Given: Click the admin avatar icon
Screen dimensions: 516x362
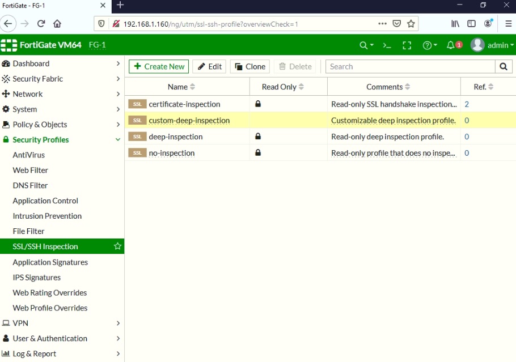Looking at the screenshot, I should tap(477, 45).
